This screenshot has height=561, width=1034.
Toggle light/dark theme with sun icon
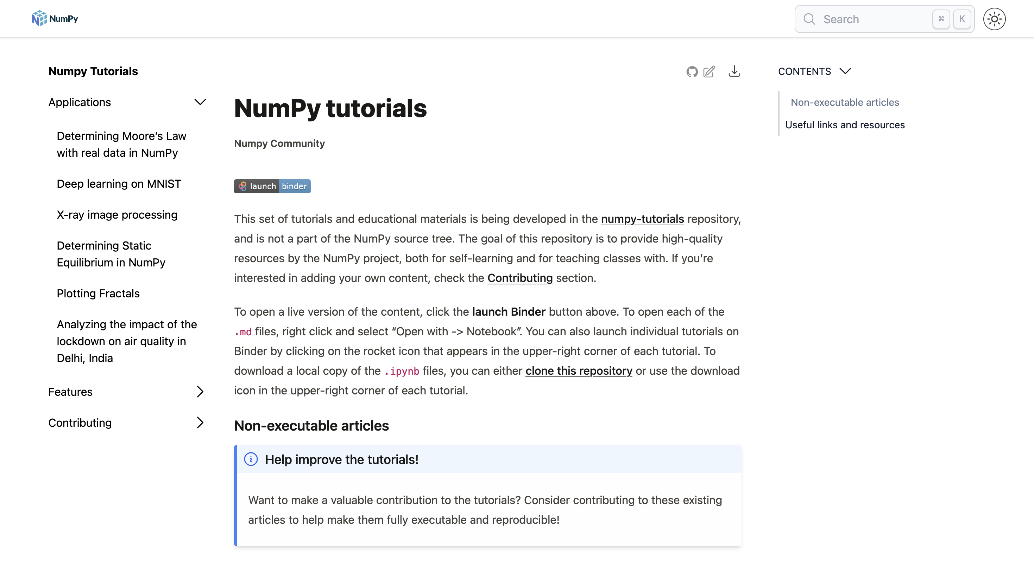pos(995,19)
